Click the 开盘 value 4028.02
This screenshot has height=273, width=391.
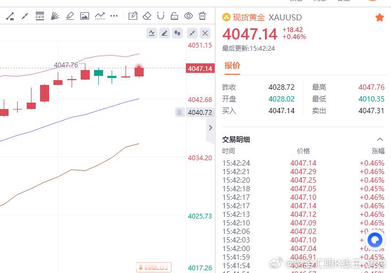click(x=281, y=99)
